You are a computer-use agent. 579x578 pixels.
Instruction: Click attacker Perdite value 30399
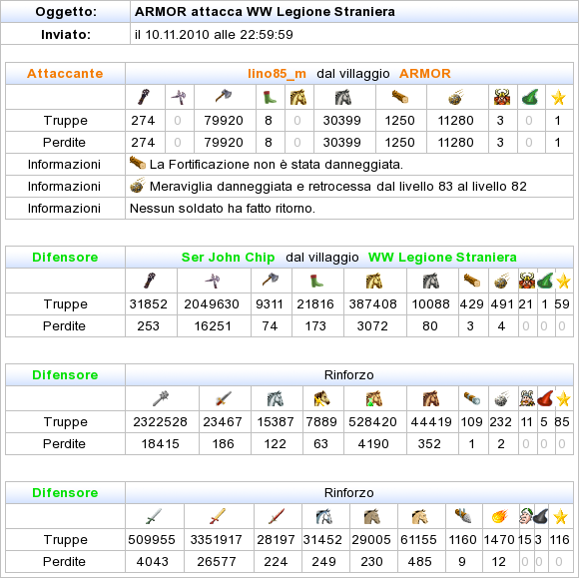[x=342, y=142]
